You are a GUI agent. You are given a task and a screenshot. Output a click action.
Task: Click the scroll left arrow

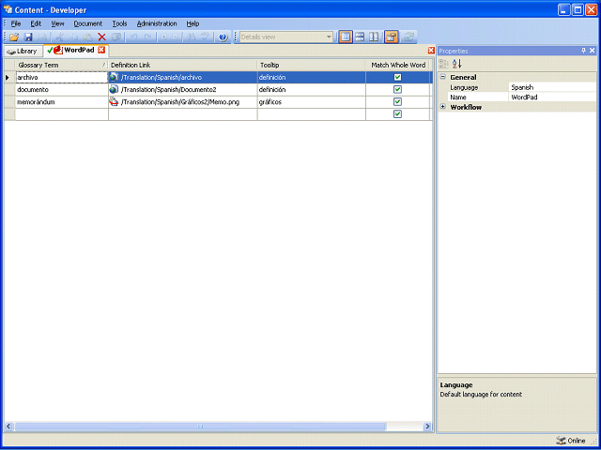[8, 427]
